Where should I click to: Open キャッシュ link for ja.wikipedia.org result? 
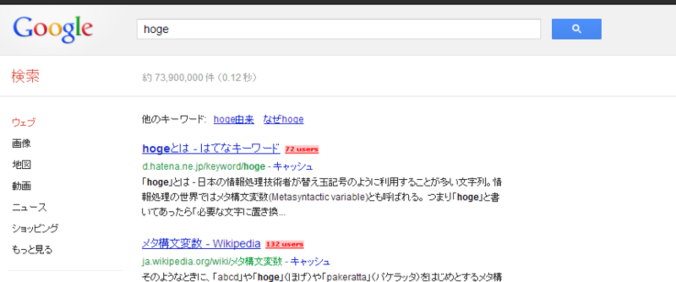tap(310, 261)
